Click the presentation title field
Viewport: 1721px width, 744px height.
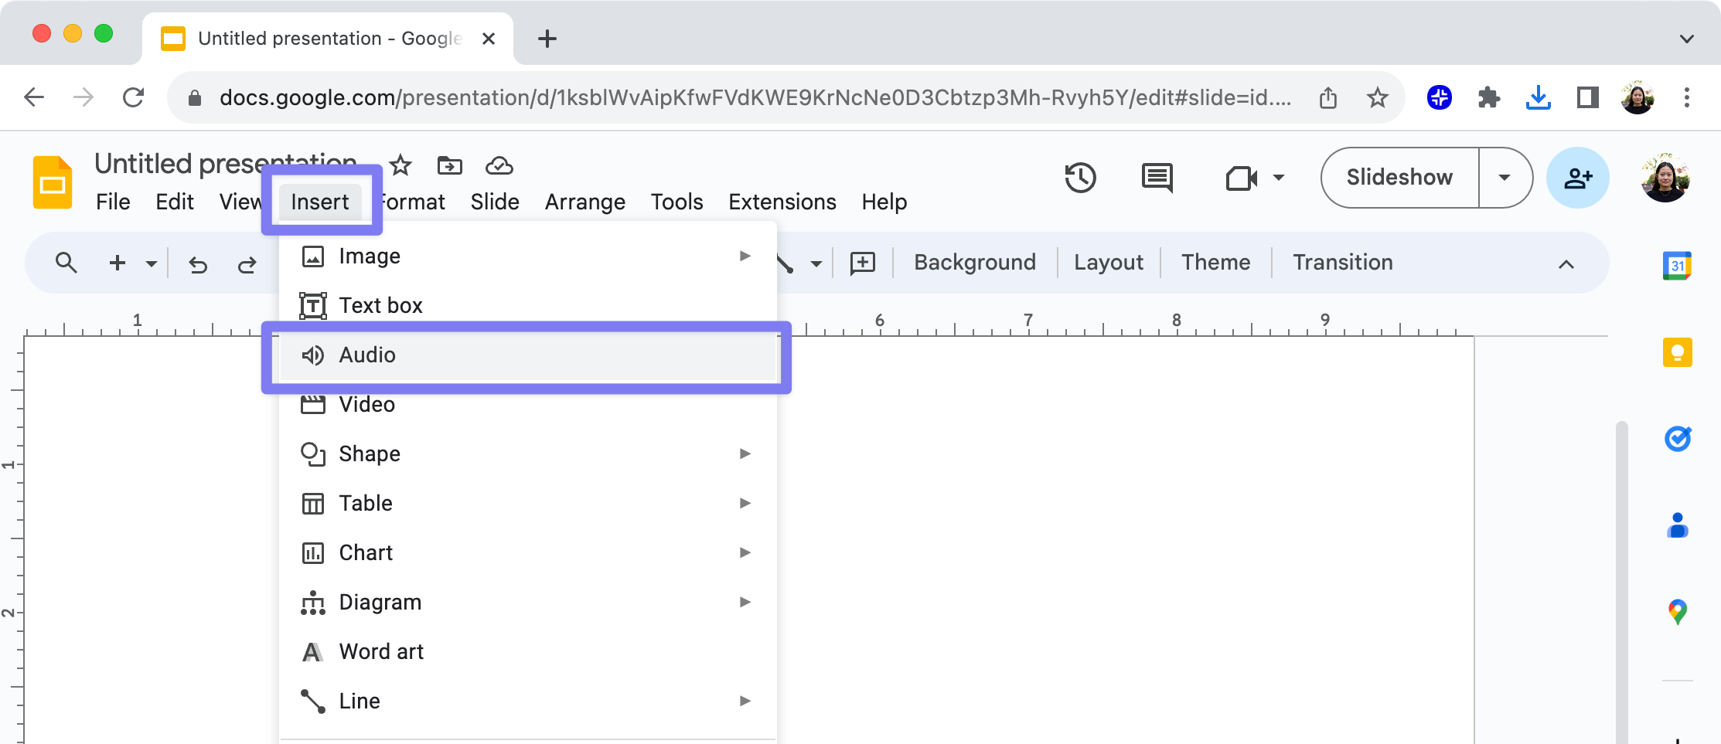(x=225, y=164)
